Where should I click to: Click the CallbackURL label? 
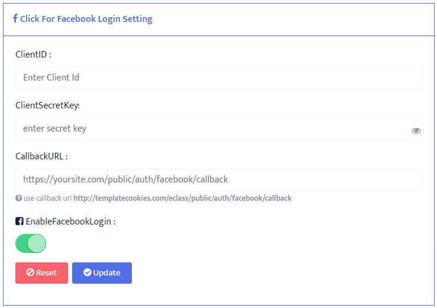pos(41,156)
